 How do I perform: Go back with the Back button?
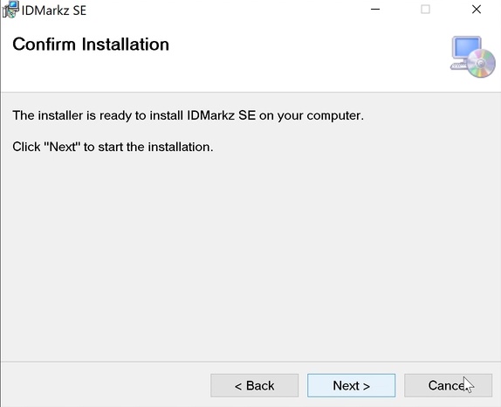pos(254,385)
